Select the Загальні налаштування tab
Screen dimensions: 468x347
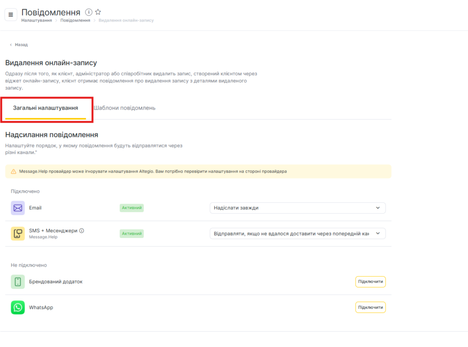tap(45, 108)
